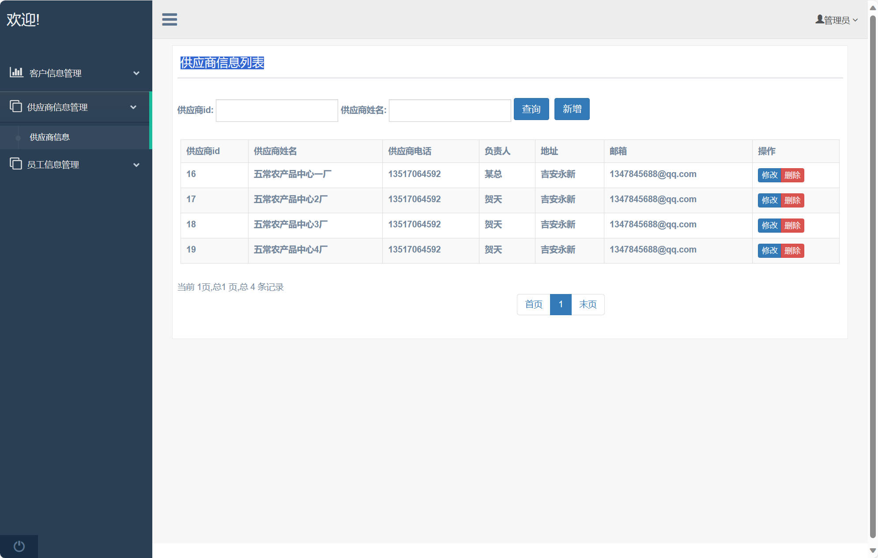This screenshot has width=878, height=558.
Task: Collapse the 供应商信息管理 chevron
Action: pyautogui.click(x=133, y=107)
